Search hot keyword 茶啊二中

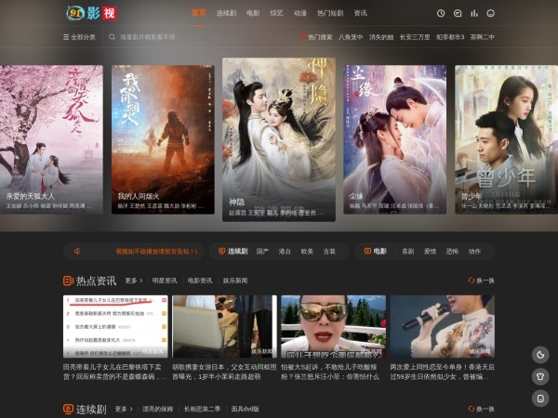click(482, 37)
